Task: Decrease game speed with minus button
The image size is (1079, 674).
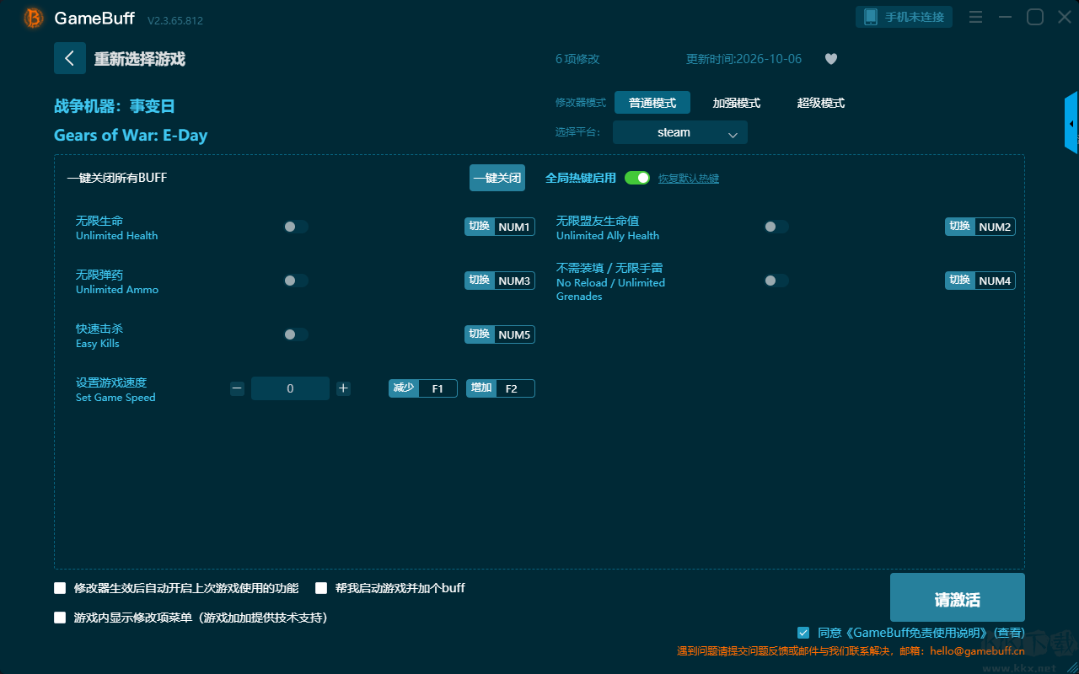Action: click(237, 388)
